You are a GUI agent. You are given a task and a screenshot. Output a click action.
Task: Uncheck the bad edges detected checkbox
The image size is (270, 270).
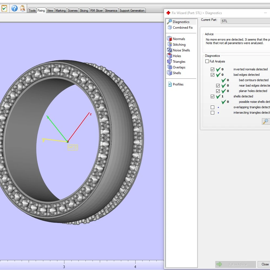tap(212, 75)
